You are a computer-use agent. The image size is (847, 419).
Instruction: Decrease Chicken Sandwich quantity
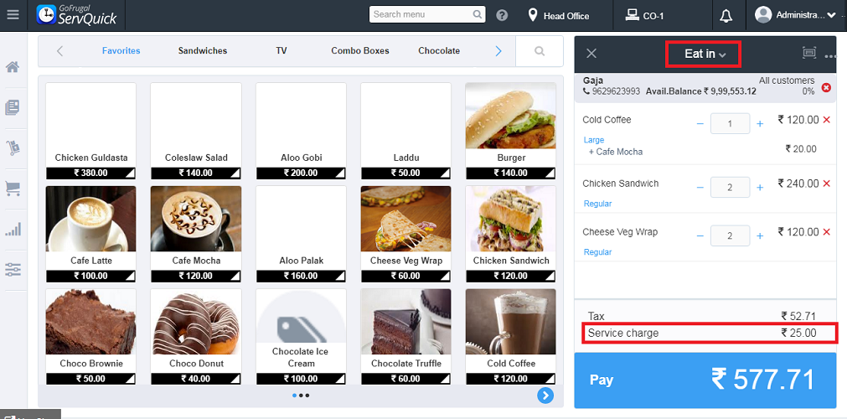click(x=700, y=188)
